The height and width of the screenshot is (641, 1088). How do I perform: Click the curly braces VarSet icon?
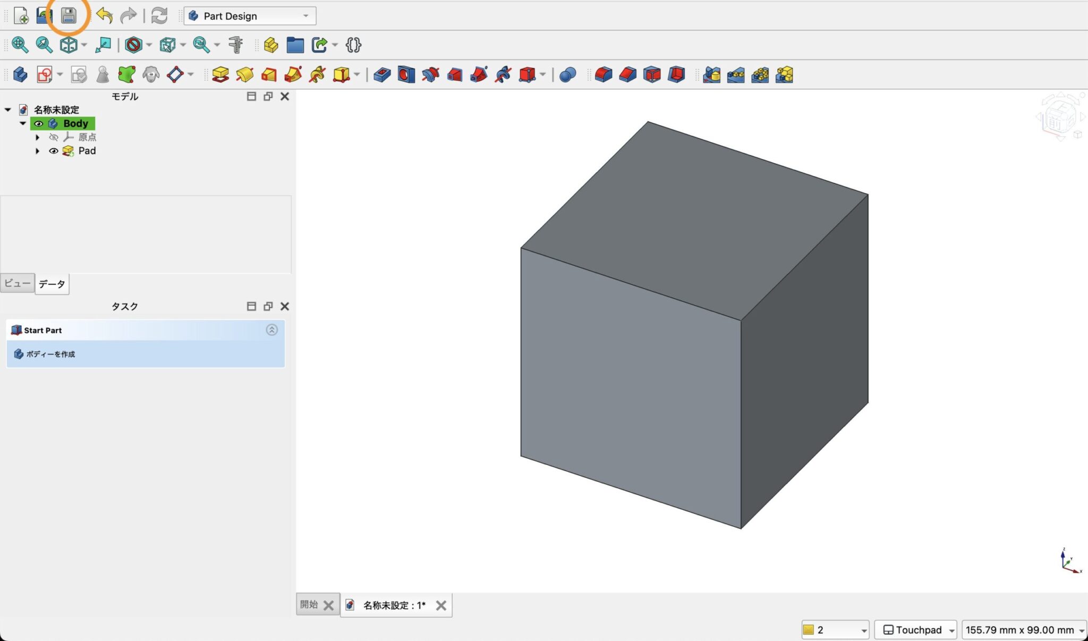click(353, 45)
